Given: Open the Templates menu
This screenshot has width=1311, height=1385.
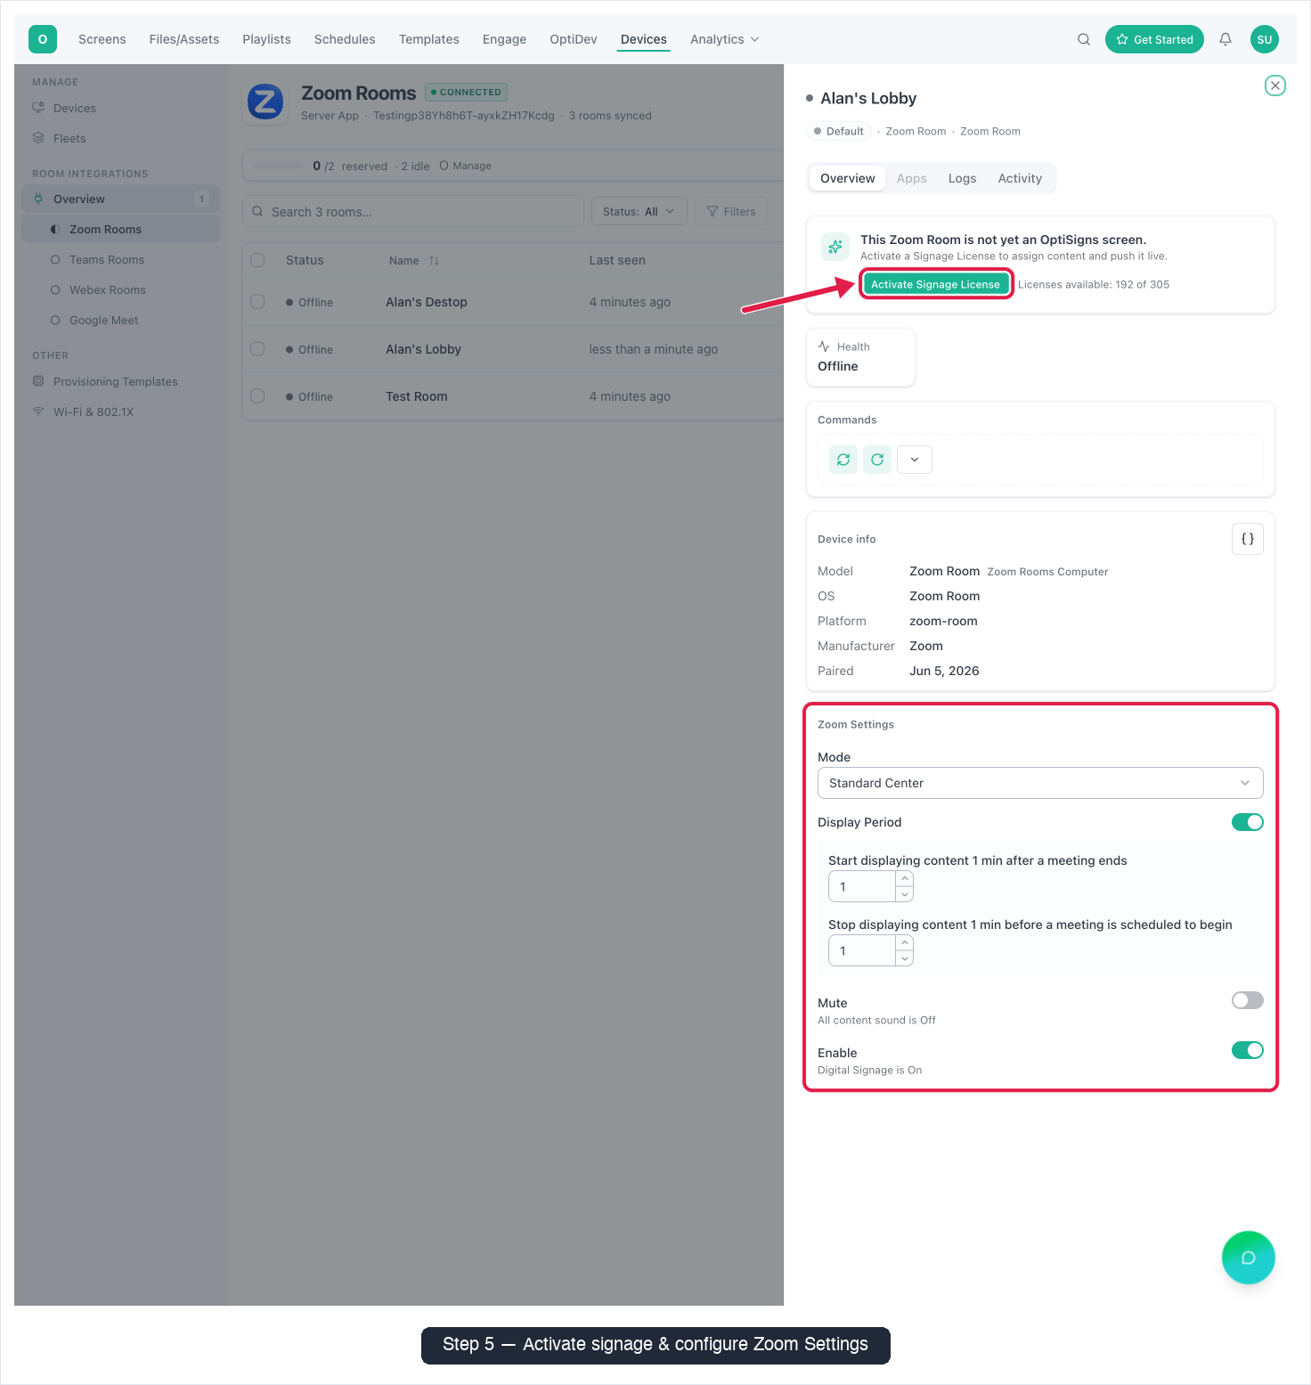Looking at the screenshot, I should [429, 39].
